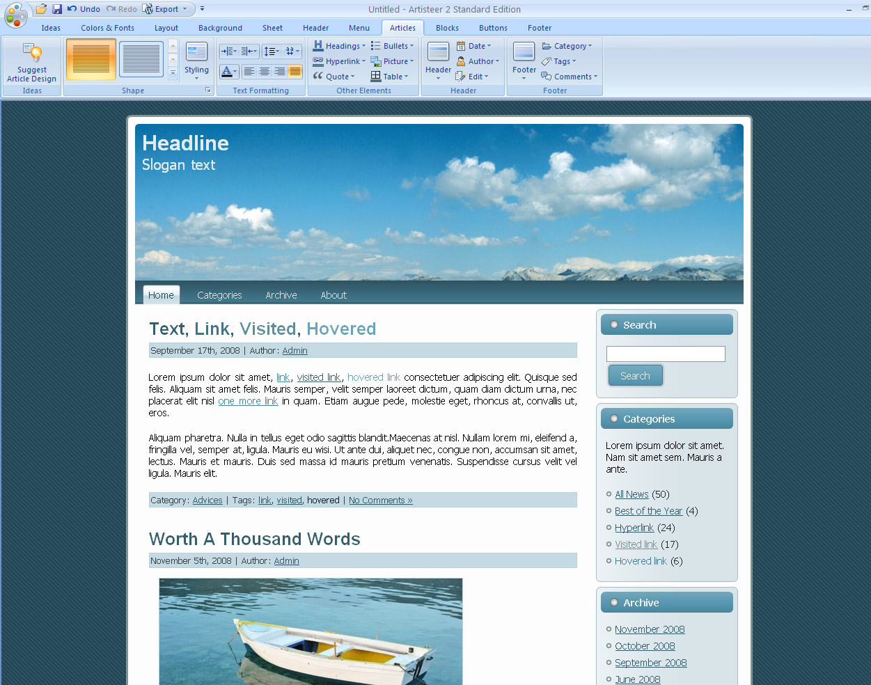Switch to the Background tab

point(220,28)
